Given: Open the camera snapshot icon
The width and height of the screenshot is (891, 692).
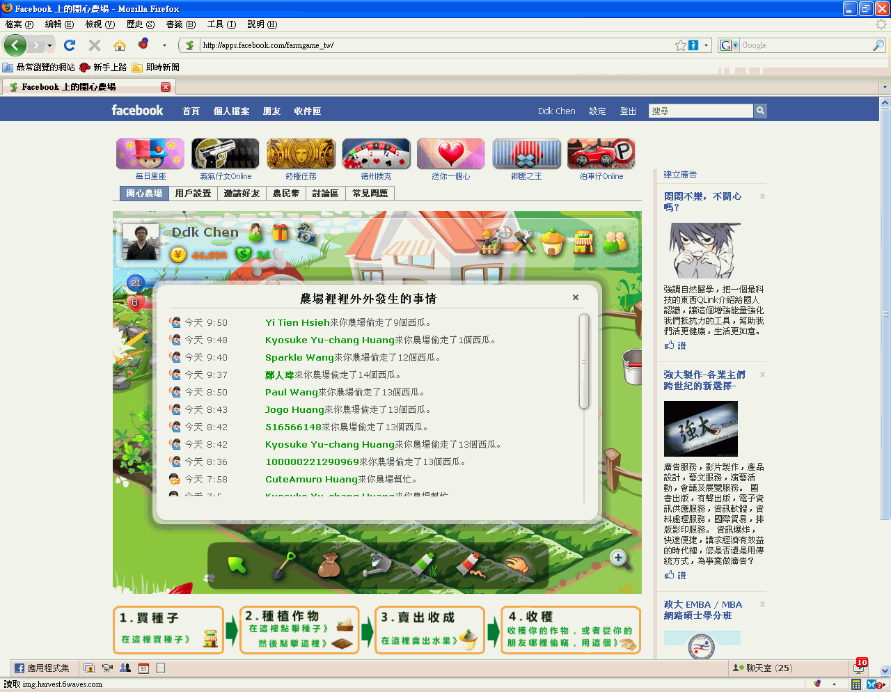Looking at the screenshot, I should (x=306, y=233).
